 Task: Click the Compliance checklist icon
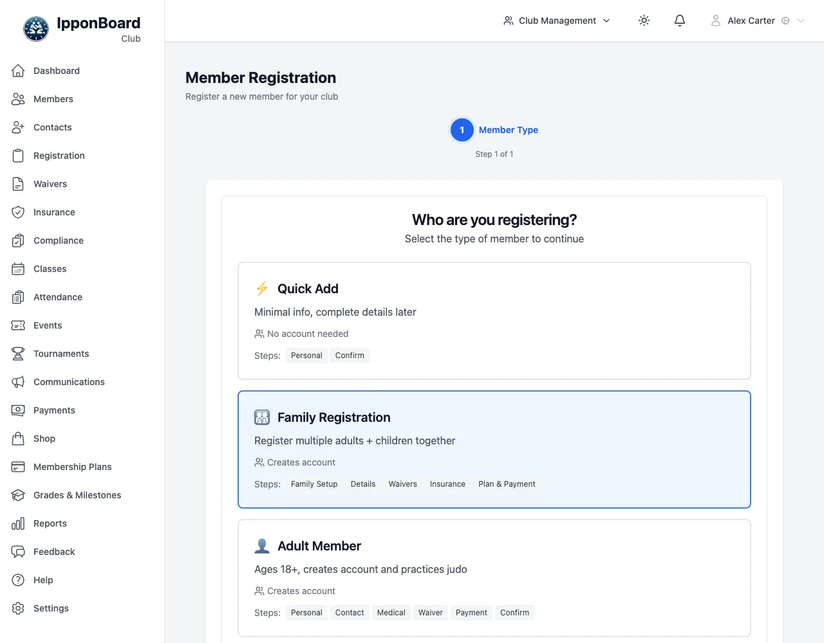coord(18,240)
